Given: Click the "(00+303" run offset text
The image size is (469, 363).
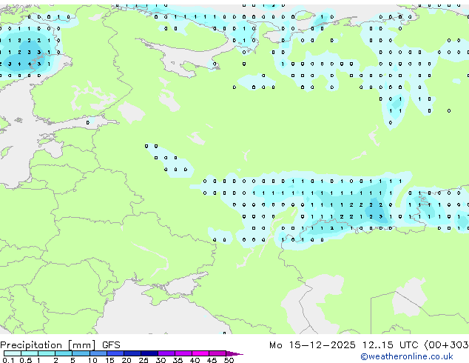Looking at the screenshot, I should 446,345.
